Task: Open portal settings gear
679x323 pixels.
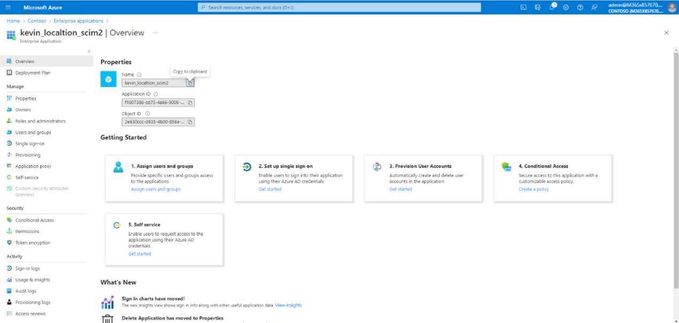Action: pos(566,7)
